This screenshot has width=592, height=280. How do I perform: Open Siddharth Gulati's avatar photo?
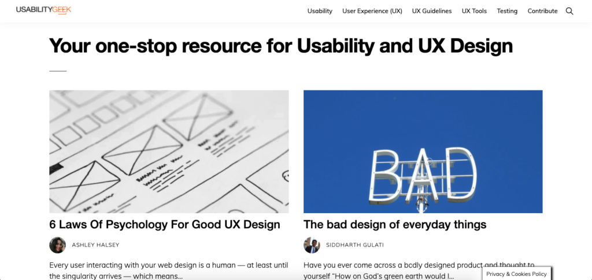click(x=312, y=245)
